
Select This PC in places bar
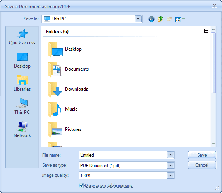click(x=22, y=107)
